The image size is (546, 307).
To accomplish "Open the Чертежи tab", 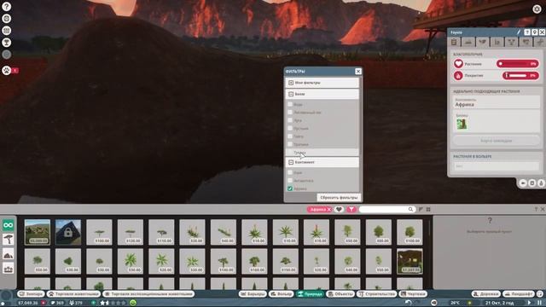I will (413, 293).
